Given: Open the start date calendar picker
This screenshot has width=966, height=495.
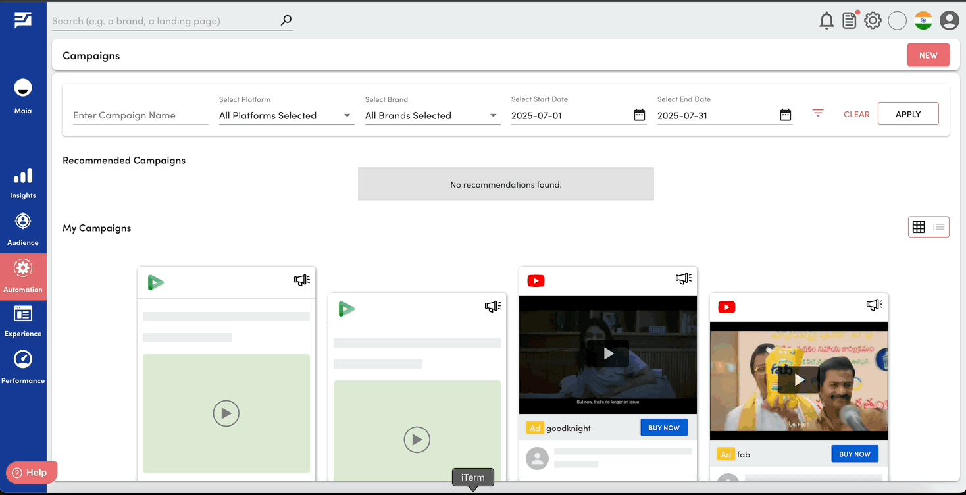Looking at the screenshot, I should pyautogui.click(x=639, y=115).
